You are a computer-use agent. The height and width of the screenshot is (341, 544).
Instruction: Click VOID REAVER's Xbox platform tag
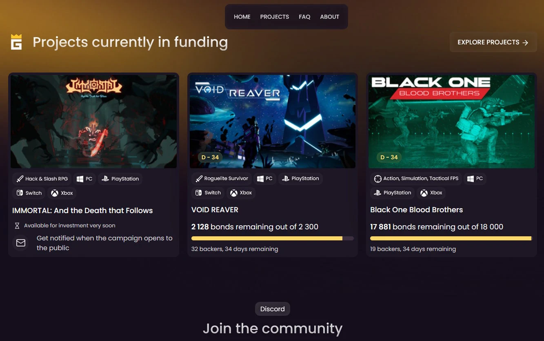pyautogui.click(x=241, y=193)
